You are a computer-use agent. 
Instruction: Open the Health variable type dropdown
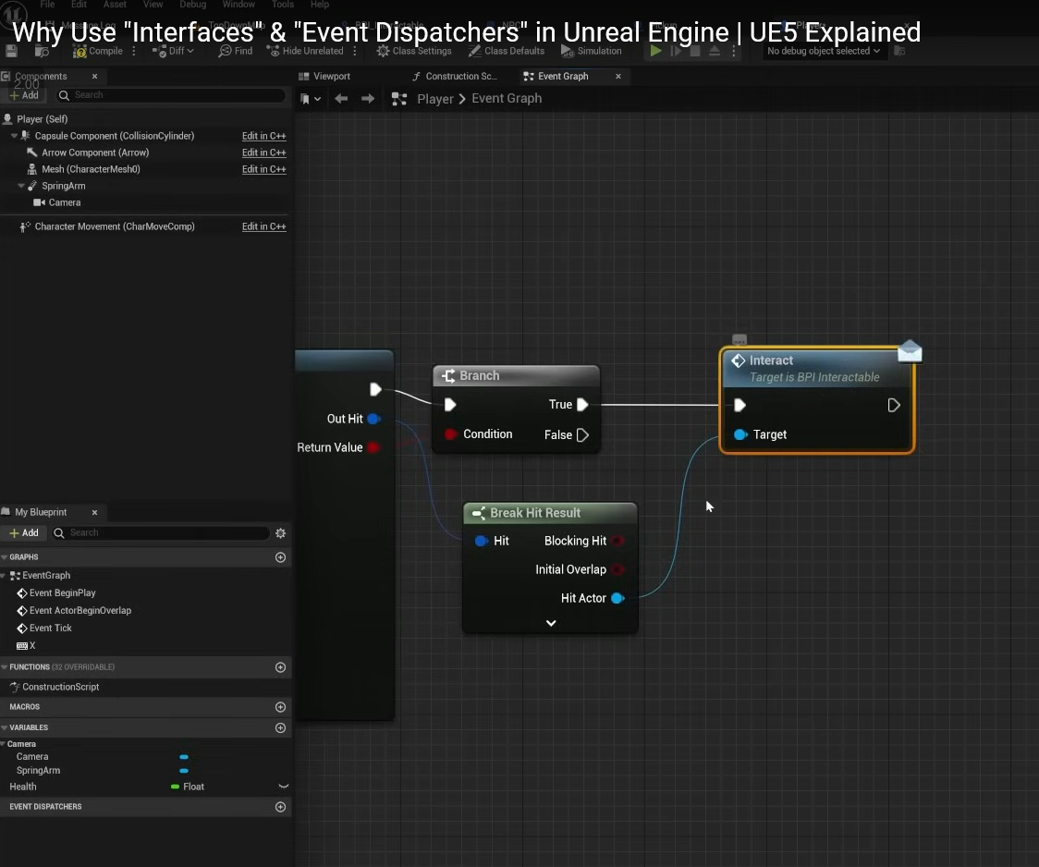188,787
